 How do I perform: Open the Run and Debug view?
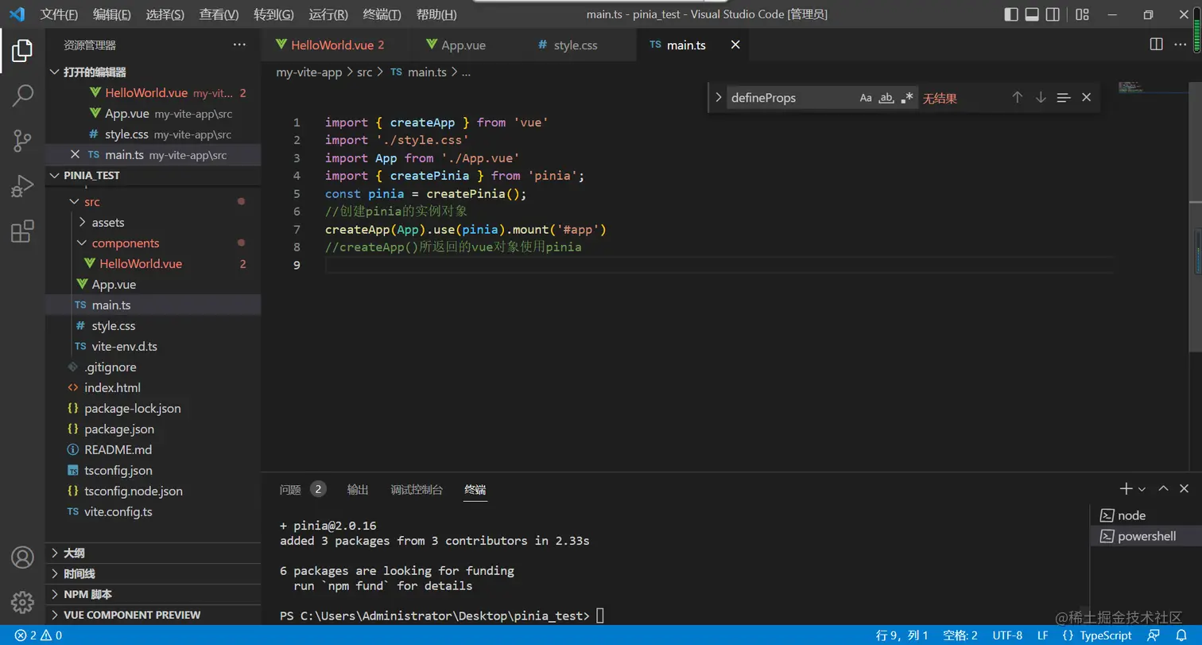[22, 186]
